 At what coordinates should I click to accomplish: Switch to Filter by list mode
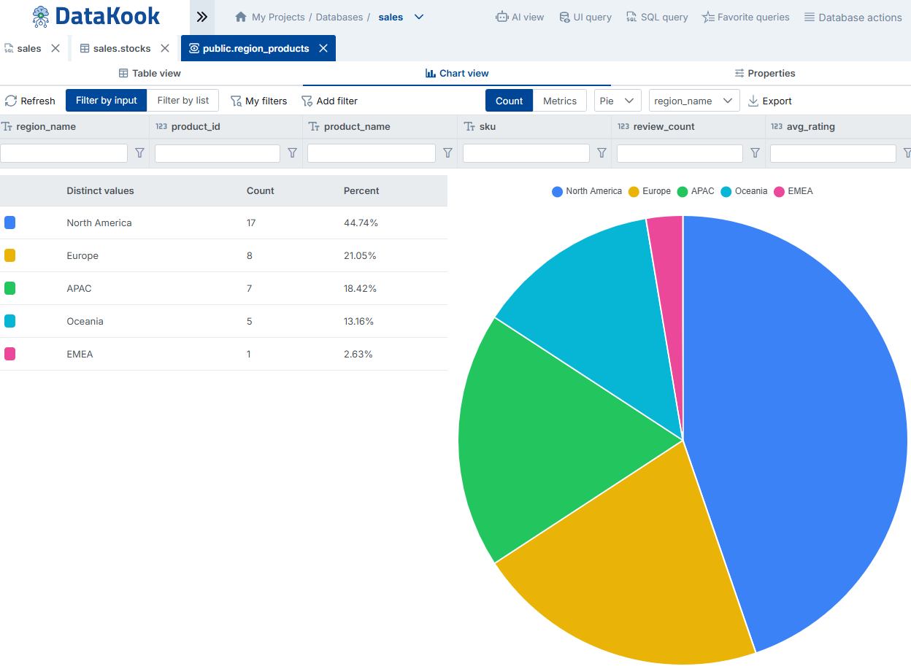point(182,101)
